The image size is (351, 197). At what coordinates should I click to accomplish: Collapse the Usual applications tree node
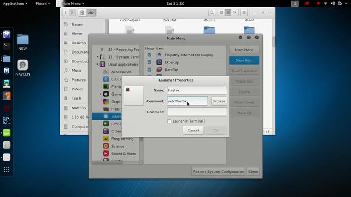(97, 65)
